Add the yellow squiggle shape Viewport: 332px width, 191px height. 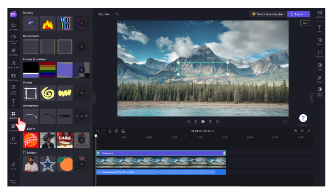65,93
